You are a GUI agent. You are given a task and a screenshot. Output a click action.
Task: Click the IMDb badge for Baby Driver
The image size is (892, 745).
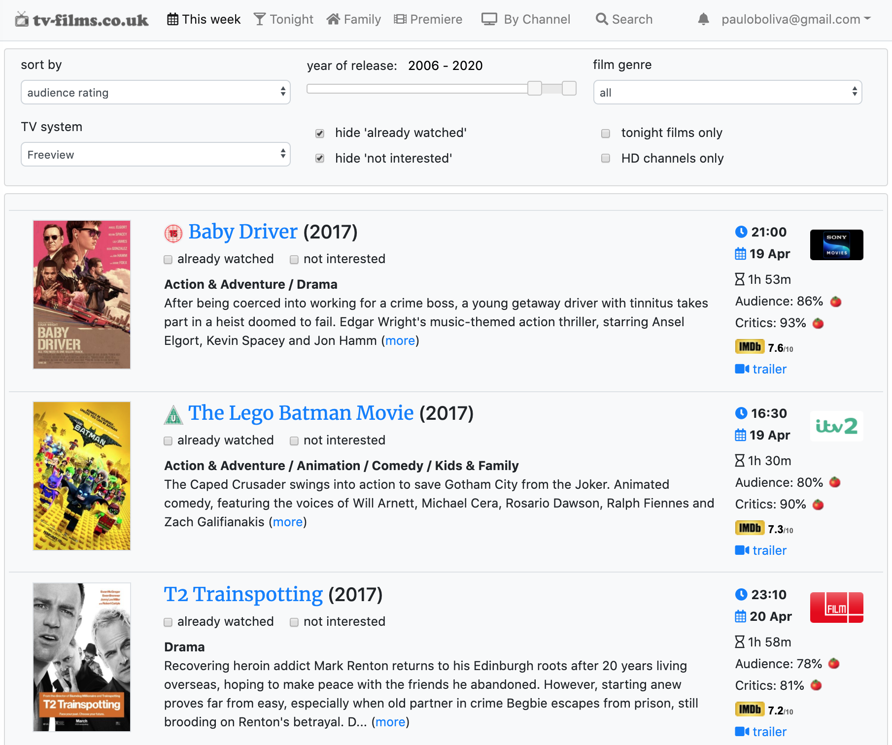click(x=749, y=347)
